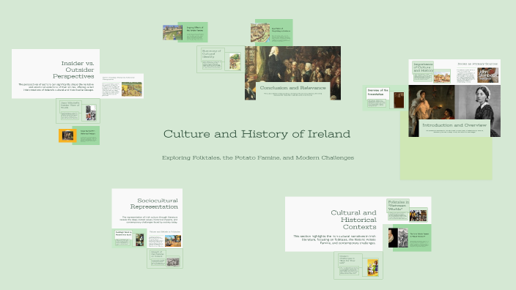Screen dimensions: 516x290
Task: Click the pale green block below Introduction
Action: point(446,158)
